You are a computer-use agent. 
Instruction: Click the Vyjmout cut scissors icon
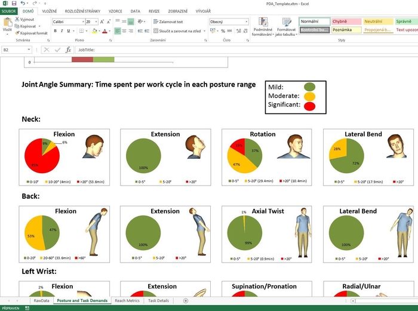click(17, 19)
